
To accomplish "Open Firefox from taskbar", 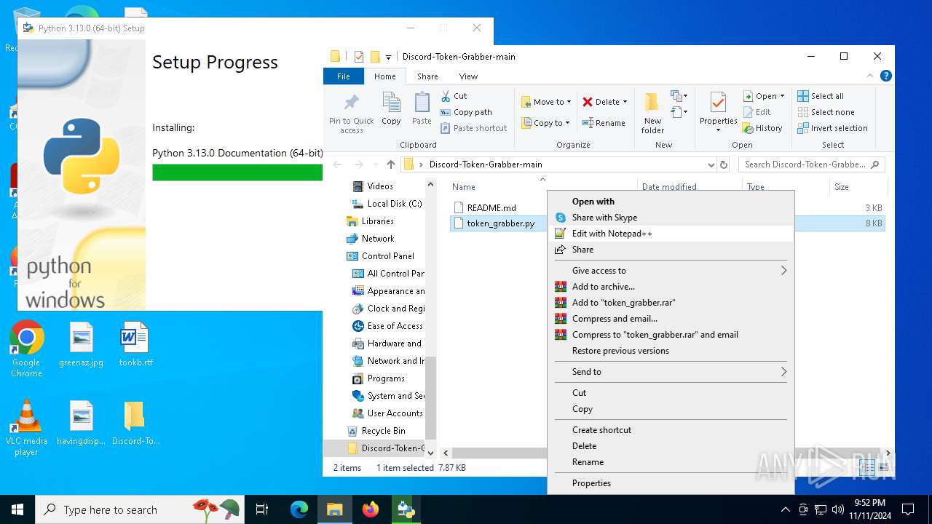I will tap(371, 509).
